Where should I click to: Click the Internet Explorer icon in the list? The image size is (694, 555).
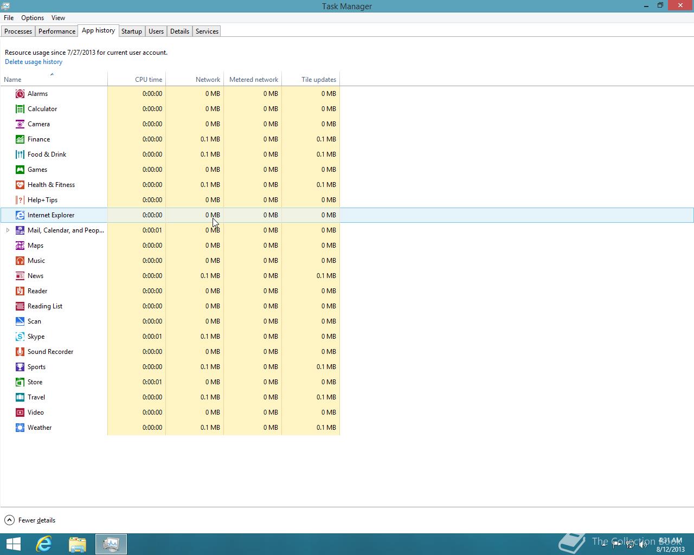(20, 215)
